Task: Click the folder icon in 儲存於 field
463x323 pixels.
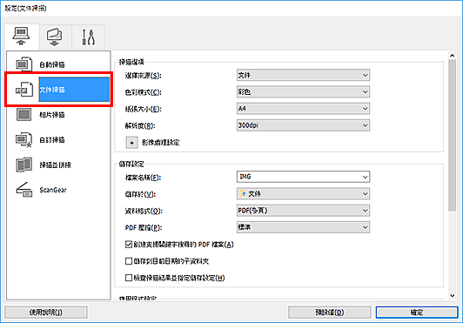Action: click(243, 193)
